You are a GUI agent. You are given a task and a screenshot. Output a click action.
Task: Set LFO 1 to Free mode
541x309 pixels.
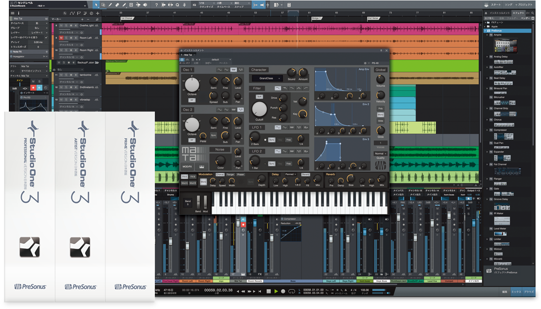[289, 140]
